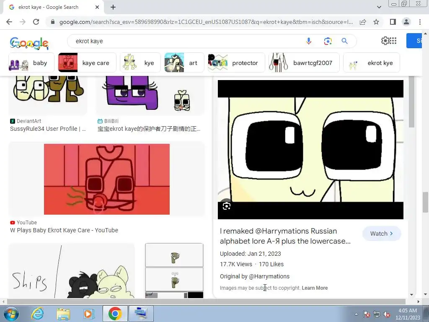
Task: Reload the current page
Action: (36, 22)
